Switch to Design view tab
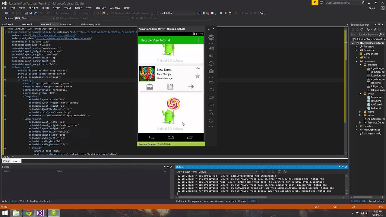 [x=6, y=161]
